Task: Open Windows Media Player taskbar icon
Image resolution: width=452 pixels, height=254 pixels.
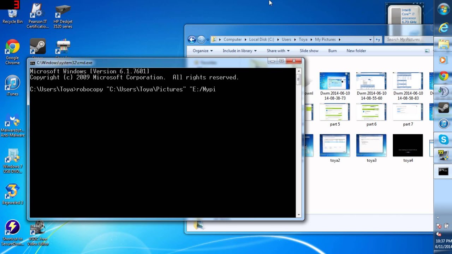Action: click(x=444, y=60)
